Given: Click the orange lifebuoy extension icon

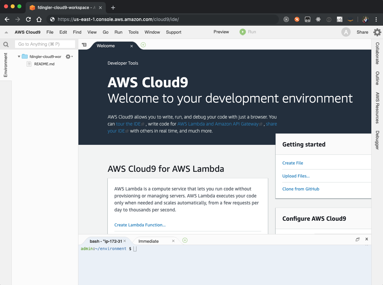Looking at the screenshot, I should point(297,20).
